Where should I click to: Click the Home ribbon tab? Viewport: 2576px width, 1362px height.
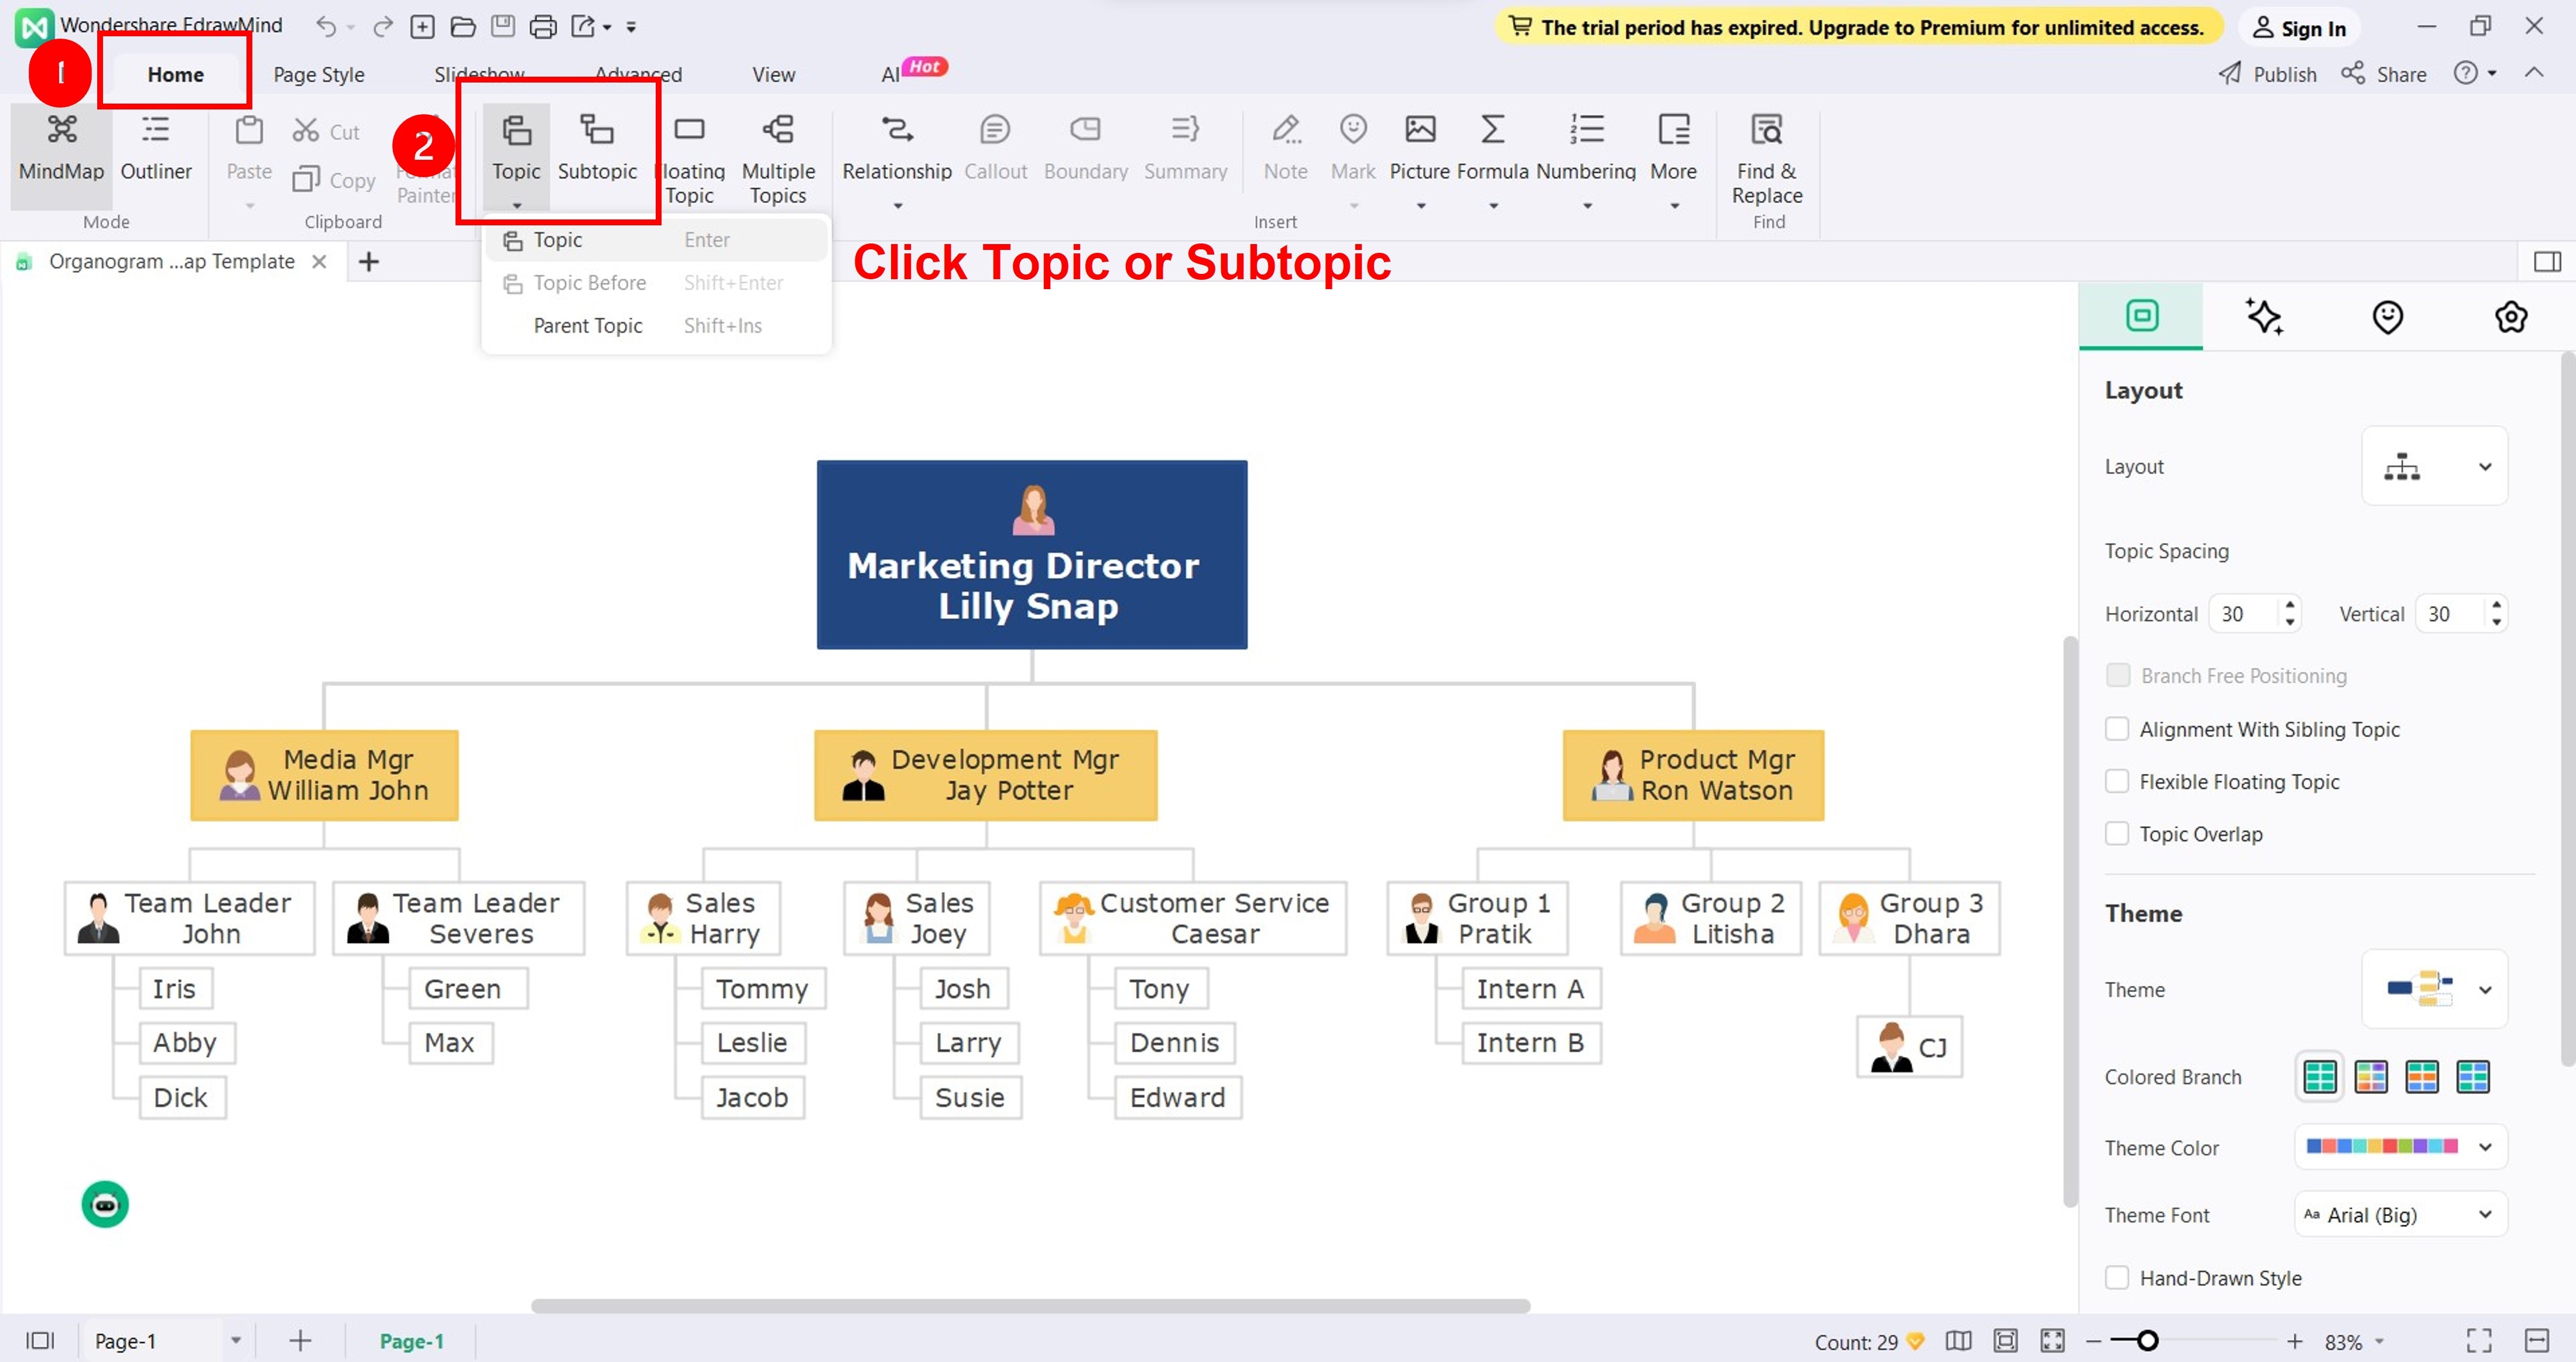176,73
